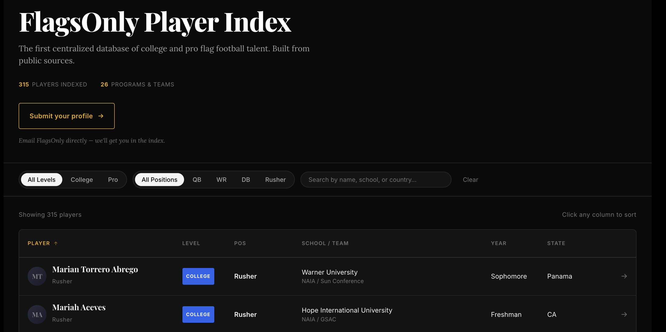Click the MT avatar circle

[x=37, y=276]
